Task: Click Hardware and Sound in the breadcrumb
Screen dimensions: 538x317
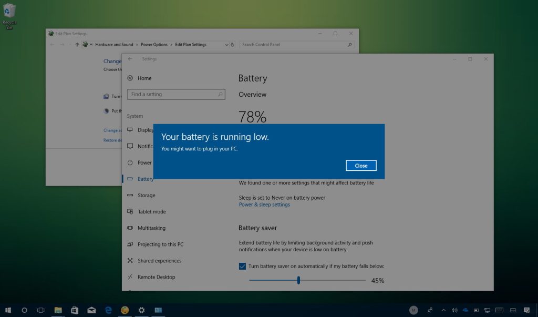Action: [x=113, y=45]
